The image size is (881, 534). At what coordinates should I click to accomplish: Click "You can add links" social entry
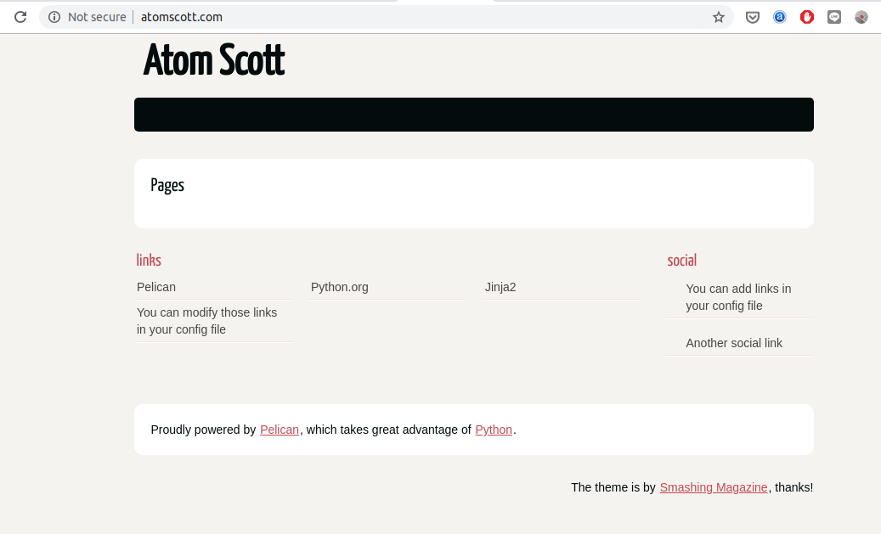pyautogui.click(x=738, y=297)
